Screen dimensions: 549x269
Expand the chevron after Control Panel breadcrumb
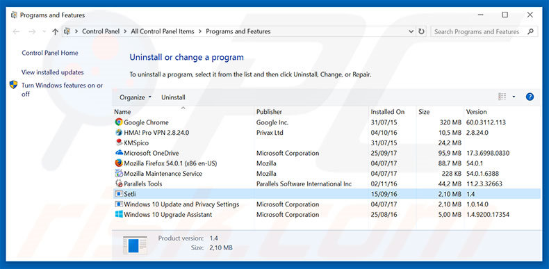coord(125,31)
